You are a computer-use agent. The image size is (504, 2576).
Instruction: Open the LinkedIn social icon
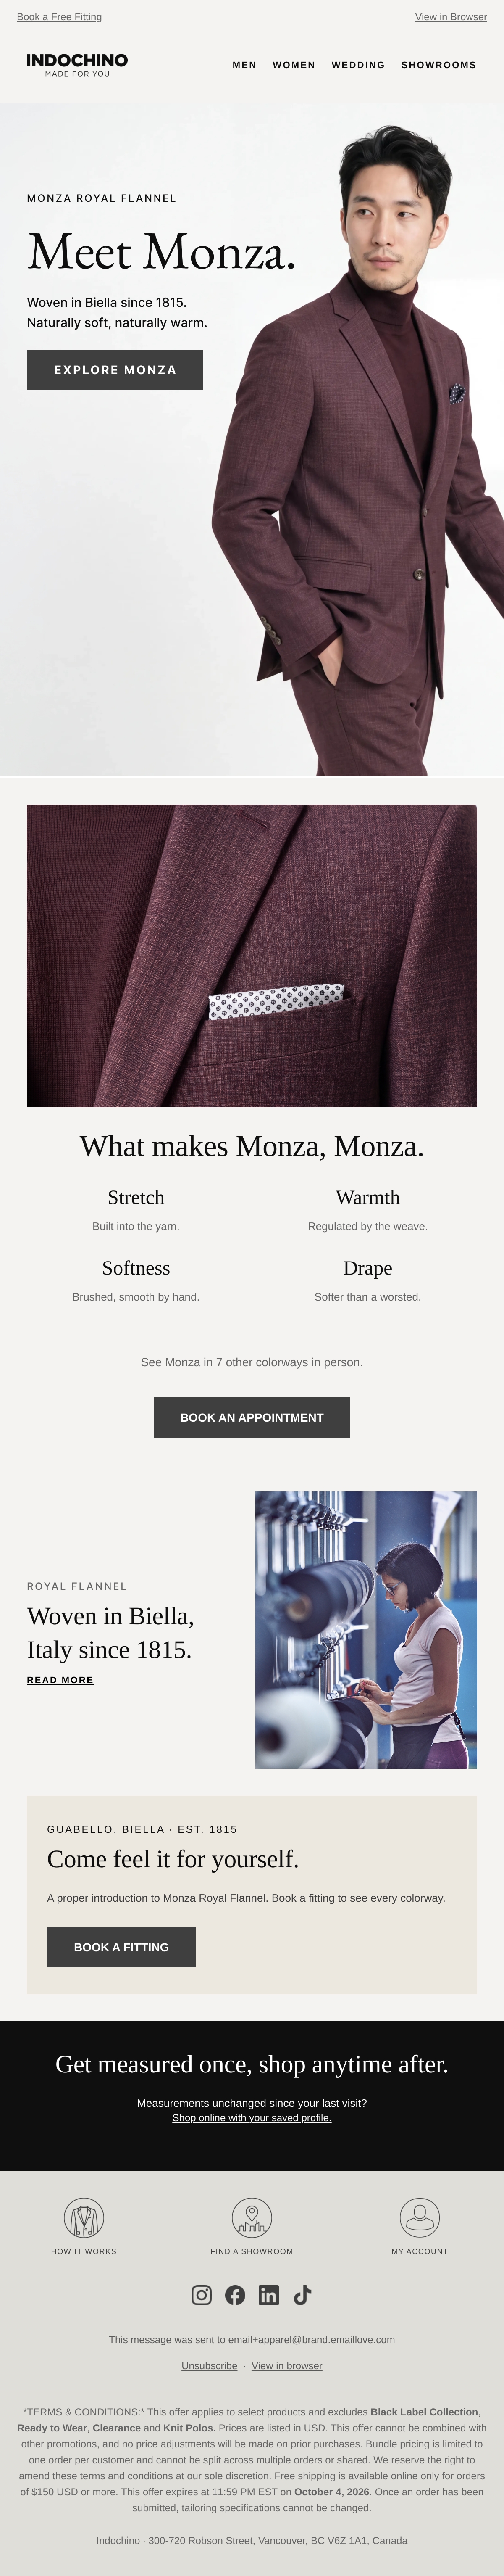(269, 2295)
